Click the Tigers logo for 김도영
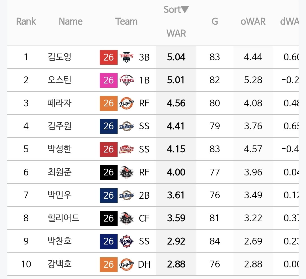Screen dimensions: 306x279 126,57
